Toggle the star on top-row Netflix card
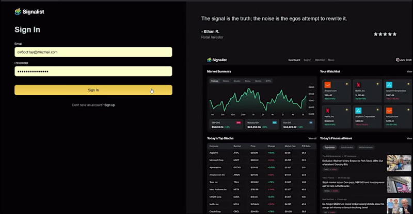The image size is (413, 214). tap(377, 84)
